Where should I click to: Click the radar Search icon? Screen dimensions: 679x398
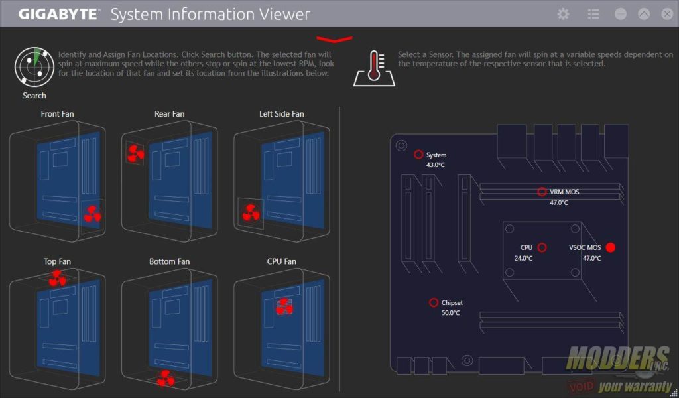click(x=34, y=67)
